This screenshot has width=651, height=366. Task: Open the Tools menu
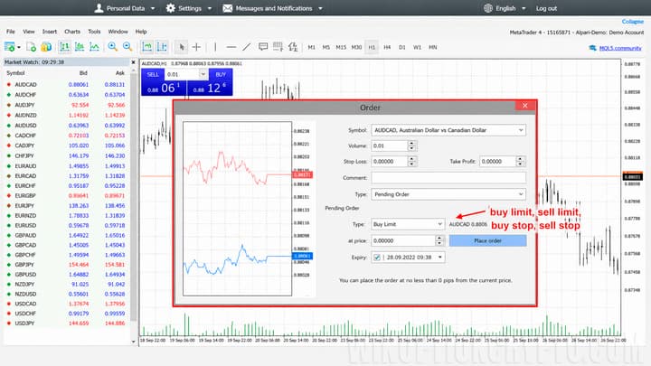(x=94, y=32)
